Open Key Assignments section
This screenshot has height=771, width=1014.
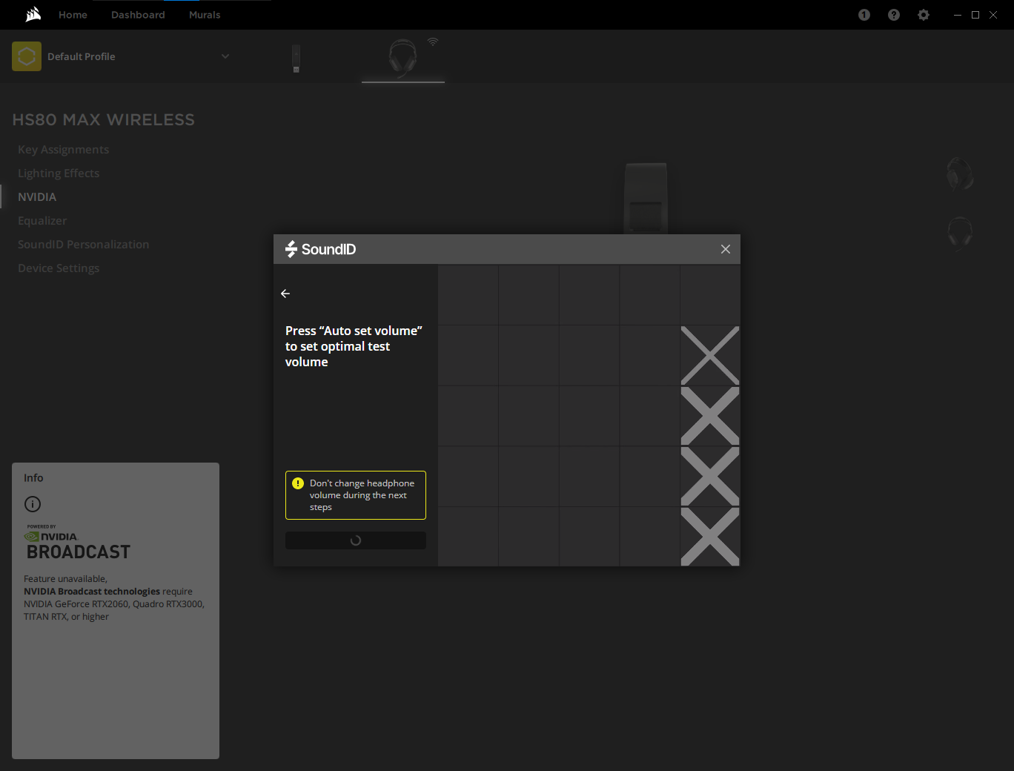click(x=64, y=150)
